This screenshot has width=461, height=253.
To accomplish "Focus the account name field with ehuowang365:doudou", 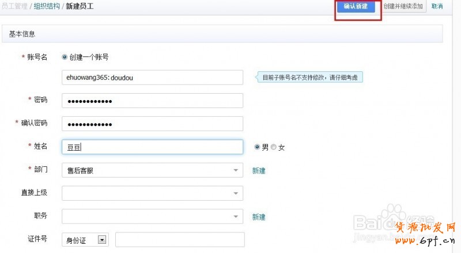I will point(152,78).
